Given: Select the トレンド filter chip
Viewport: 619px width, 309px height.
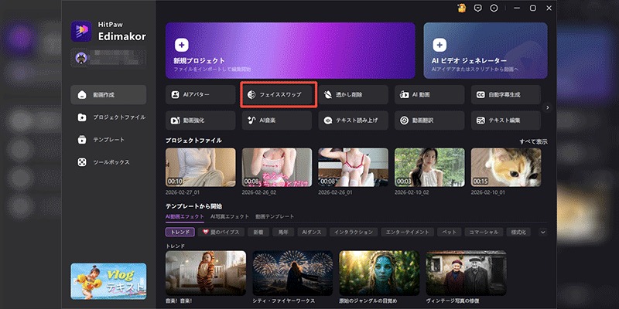Looking at the screenshot, I should click(180, 233).
